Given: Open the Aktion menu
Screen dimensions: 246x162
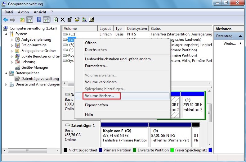Looking at the screenshot, I should coord(23,12).
